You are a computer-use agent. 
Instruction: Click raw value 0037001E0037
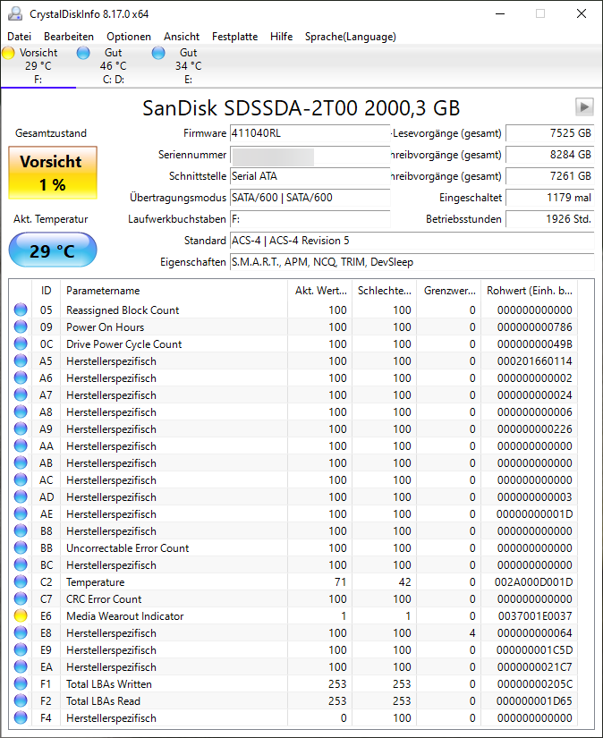click(x=535, y=616)
